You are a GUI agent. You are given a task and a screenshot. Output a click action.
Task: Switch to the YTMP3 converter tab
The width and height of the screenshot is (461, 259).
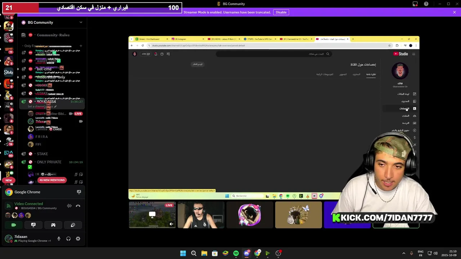click(x=259, y=39)
